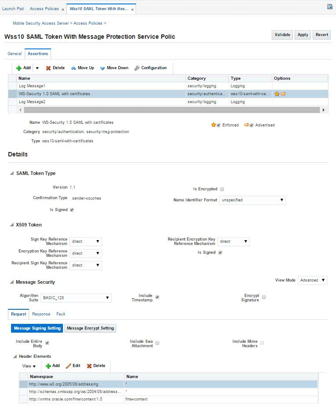Click the red X Delete header element icon
This screenshot has width=336, height=408.
coord(89,366)
